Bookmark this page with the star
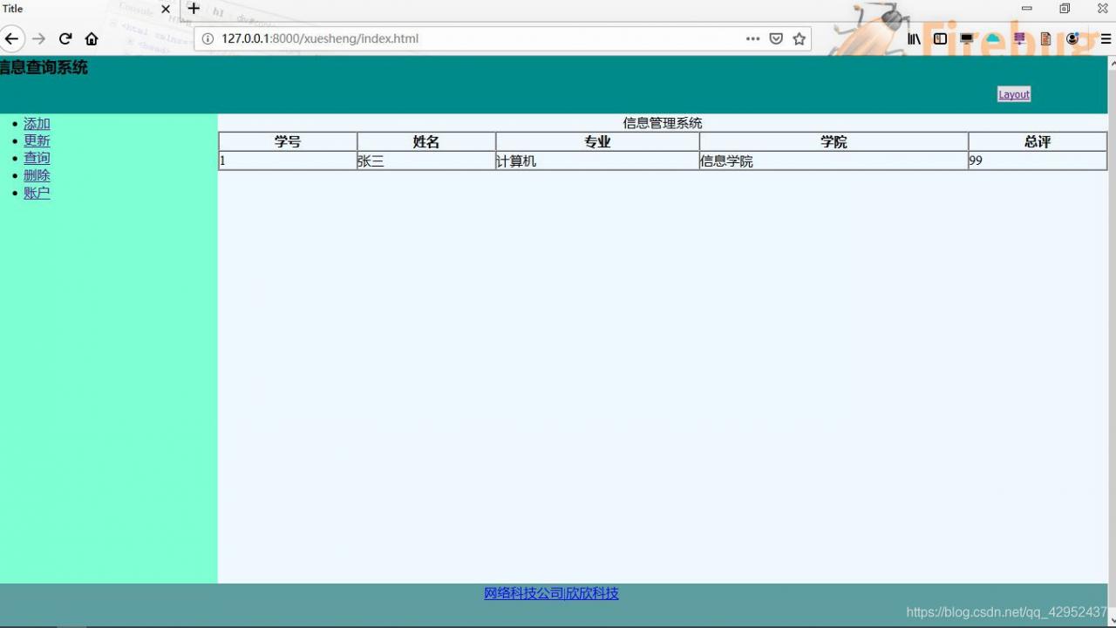 tap(799, 38)
